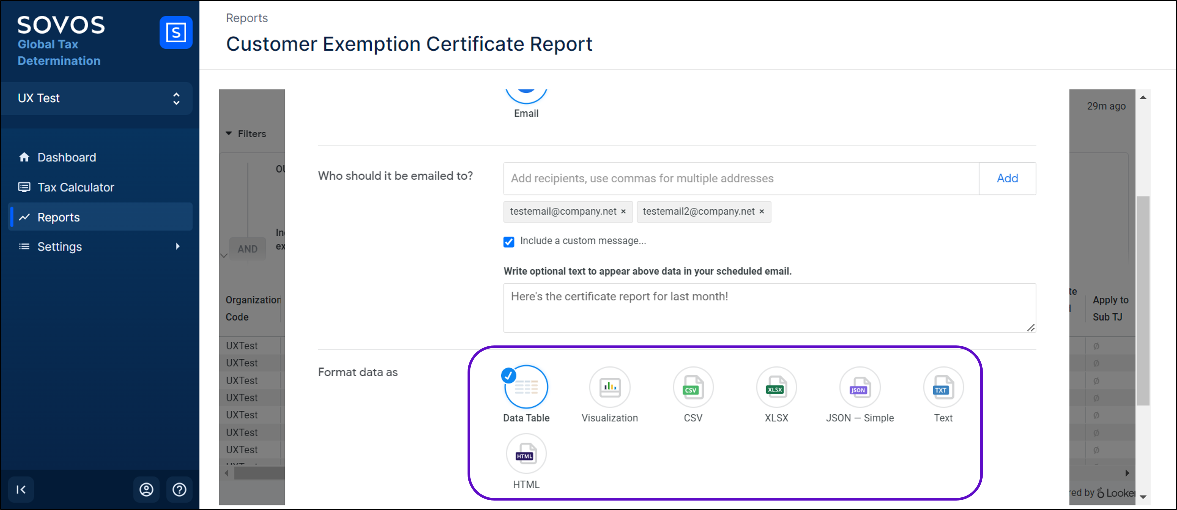Image resolution: width=1177 pixels, height=510 pixels.
Task: Click the help question mark icon
Action: coord(179,489)
